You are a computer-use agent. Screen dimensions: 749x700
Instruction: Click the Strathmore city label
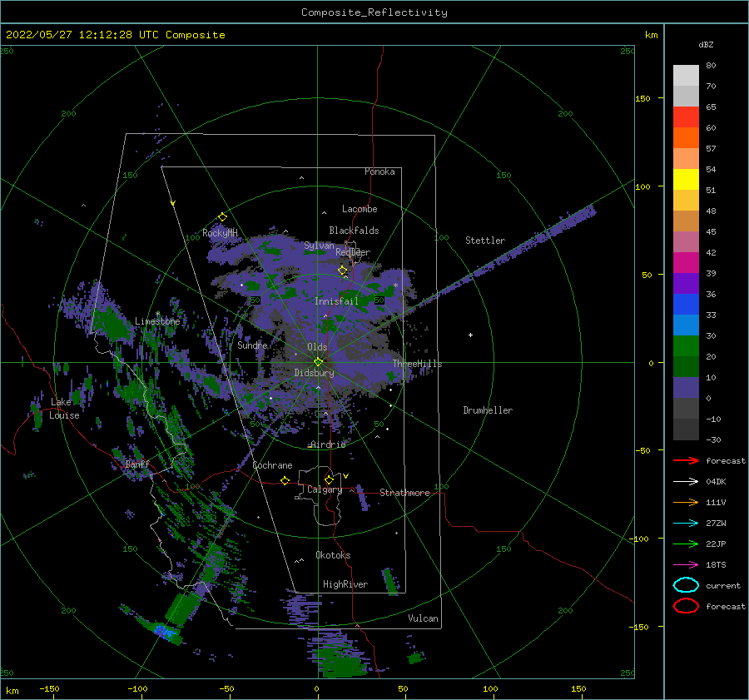click(404, 493)
